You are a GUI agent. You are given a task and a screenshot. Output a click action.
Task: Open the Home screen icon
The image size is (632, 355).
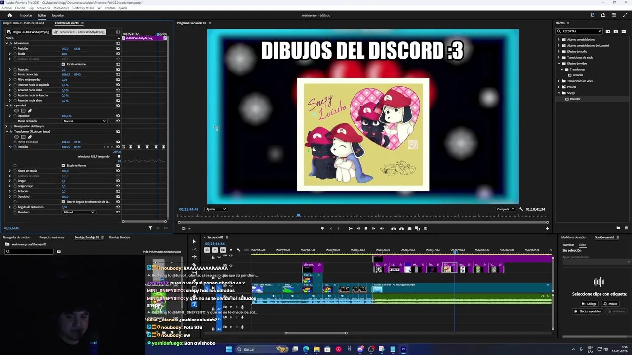pyautogui.click(x=9, y=15)
